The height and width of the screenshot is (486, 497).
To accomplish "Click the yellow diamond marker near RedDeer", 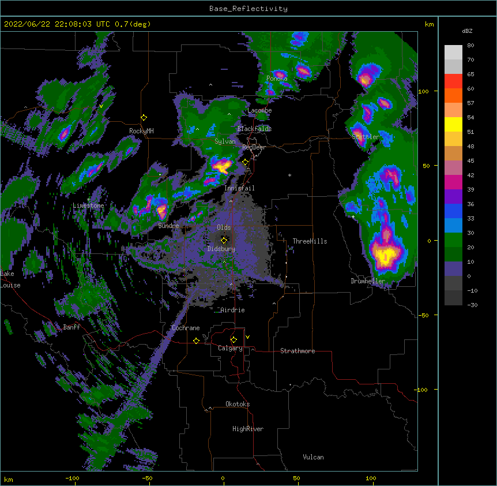I will 246,162.
